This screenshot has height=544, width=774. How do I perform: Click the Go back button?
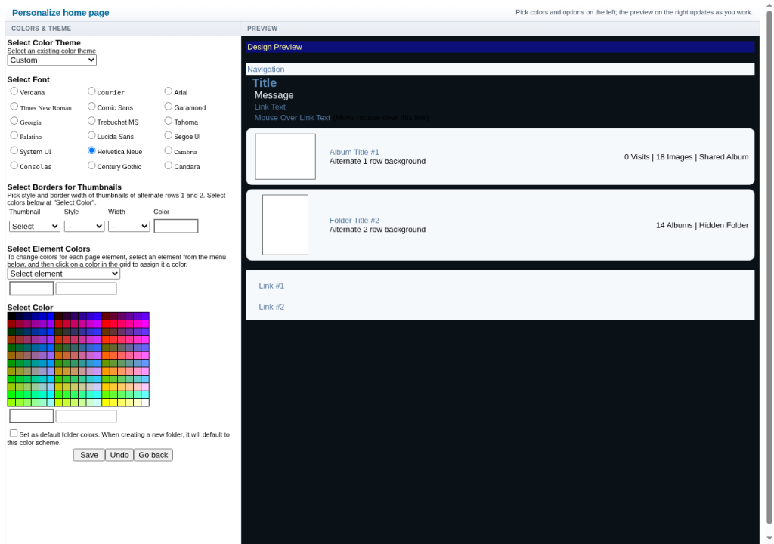(x=153, y=455)
